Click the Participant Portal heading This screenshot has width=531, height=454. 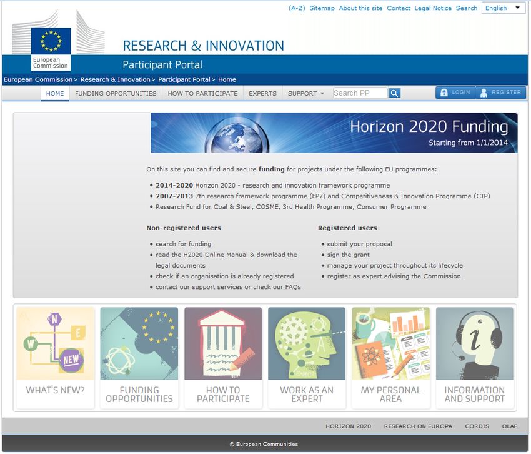click(162, 64)
